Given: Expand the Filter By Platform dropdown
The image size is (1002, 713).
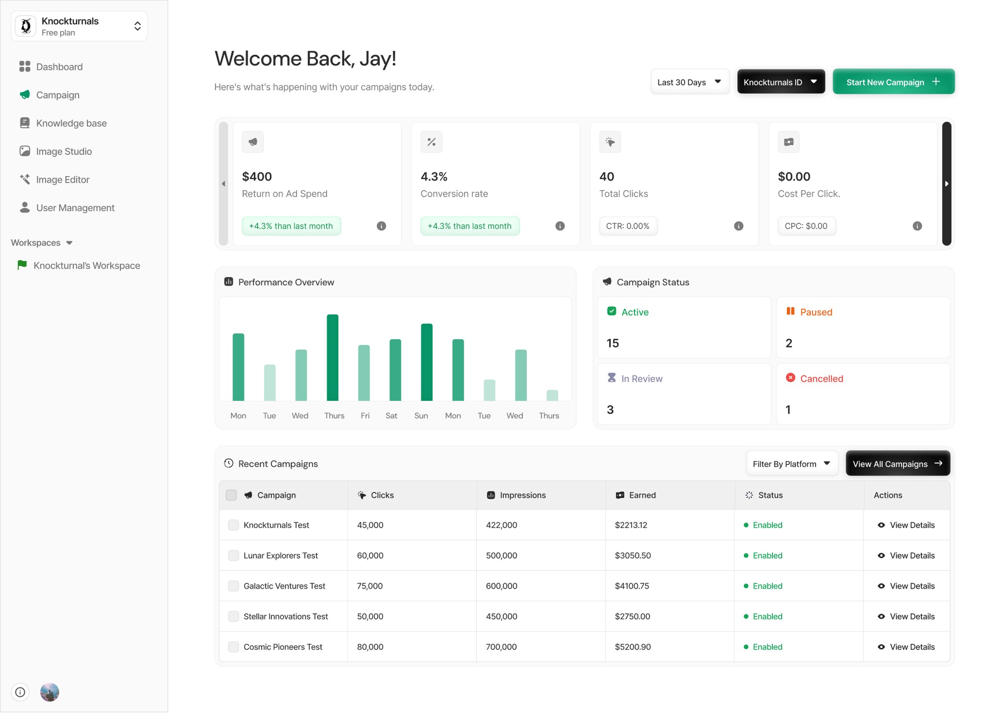Looking at the screenshot, I should [791, 464].
